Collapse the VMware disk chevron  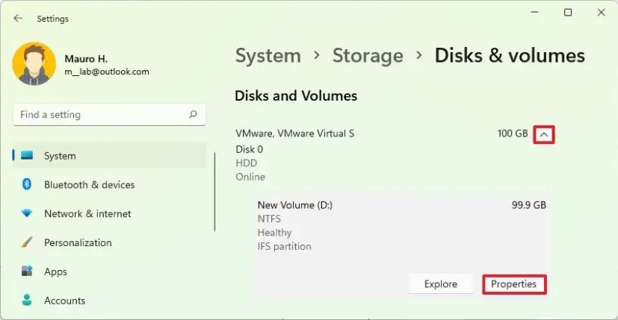click(x=545, y=134)
